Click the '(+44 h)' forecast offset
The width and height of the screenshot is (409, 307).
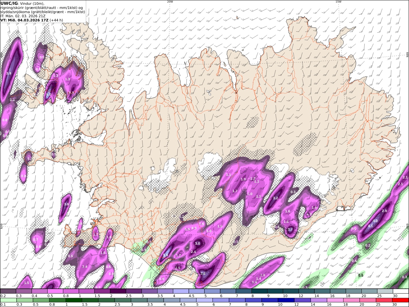click(x=56, y=20)
